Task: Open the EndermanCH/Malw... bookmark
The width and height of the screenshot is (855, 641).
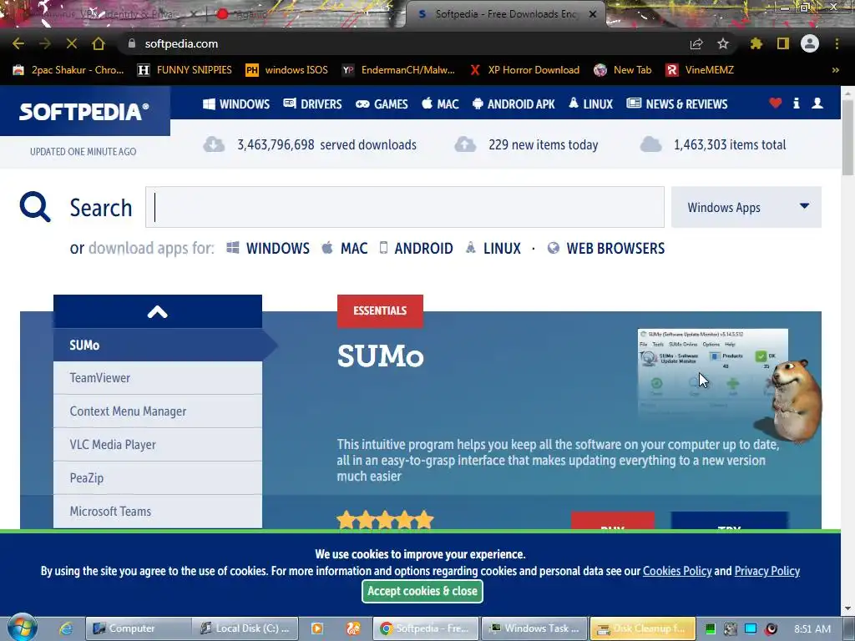Action: (x=398, y=70)
